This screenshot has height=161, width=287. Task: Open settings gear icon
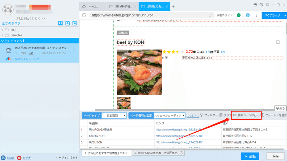267,5
